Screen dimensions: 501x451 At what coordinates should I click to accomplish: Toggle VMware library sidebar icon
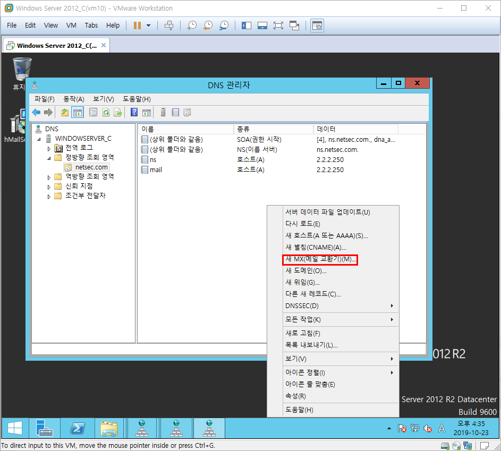[x=247, y=25]
